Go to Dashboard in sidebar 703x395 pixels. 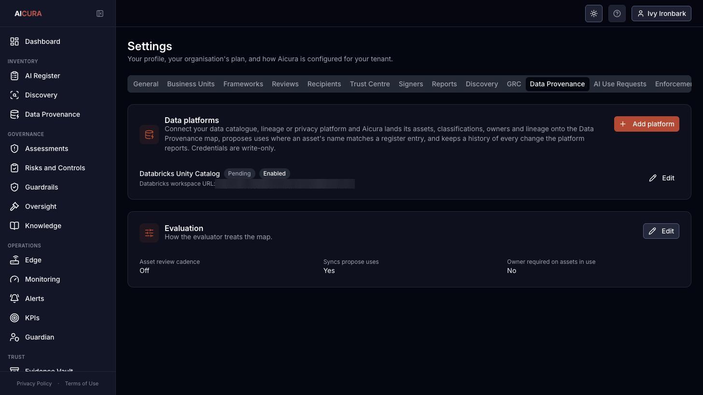[58, 41]
